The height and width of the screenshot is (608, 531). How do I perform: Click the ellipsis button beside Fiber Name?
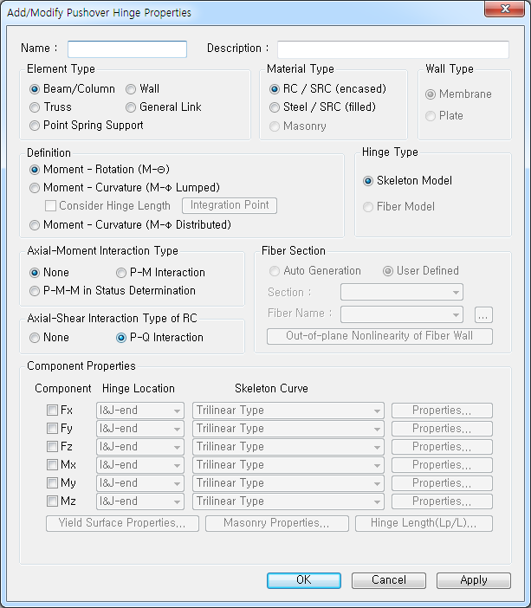(483, 315)
